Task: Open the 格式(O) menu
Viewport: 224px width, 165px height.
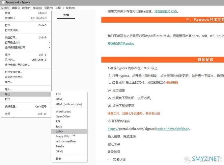Action: (x=38, y=8)
